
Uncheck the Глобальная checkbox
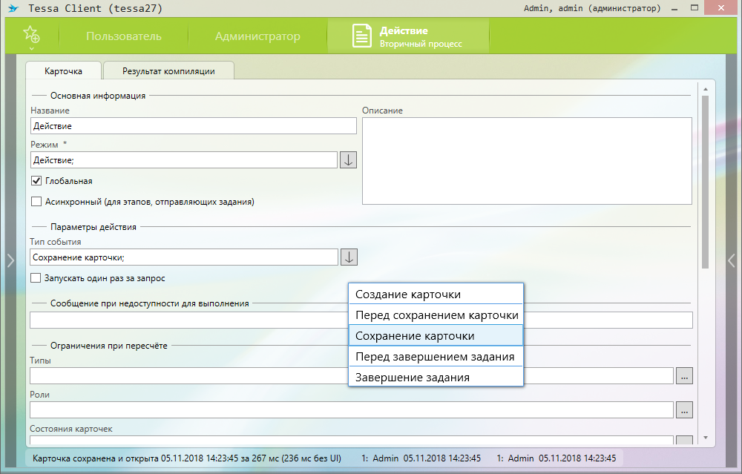[x=36, y=181]
